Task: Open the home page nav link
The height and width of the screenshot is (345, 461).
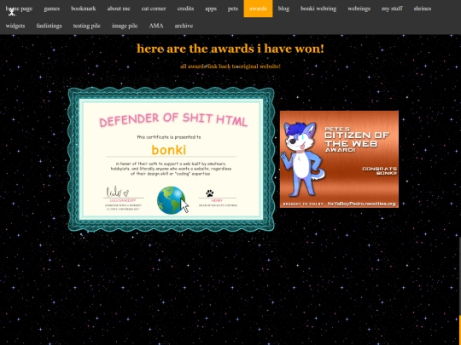Action: pyautogui.click(x=19, y=9)
